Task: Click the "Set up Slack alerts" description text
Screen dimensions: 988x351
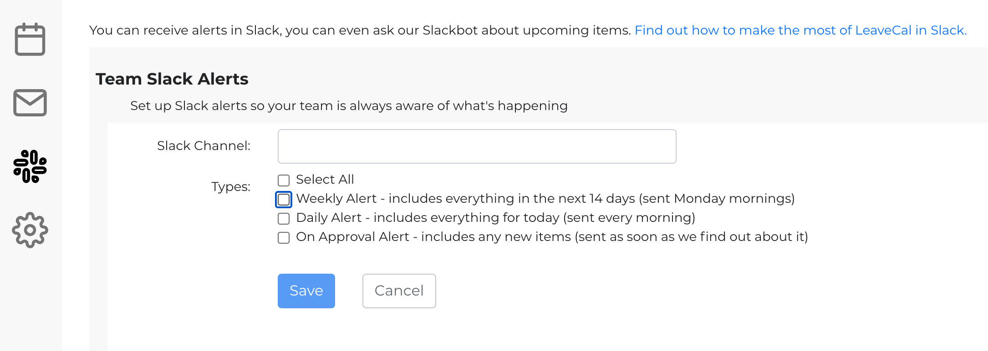Action: (x=349, y=105)
